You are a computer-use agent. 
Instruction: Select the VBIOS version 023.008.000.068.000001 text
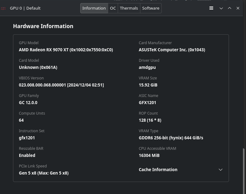(x=61, y=85)
